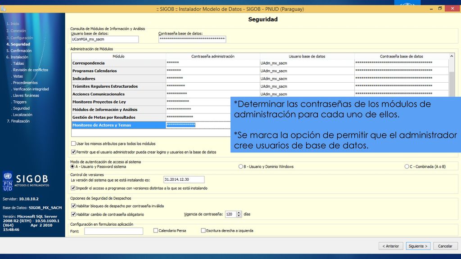Select 'A - Usuario y Password sistema' option
This screenshot has height=259, width=461.
(x=72, y=166)
